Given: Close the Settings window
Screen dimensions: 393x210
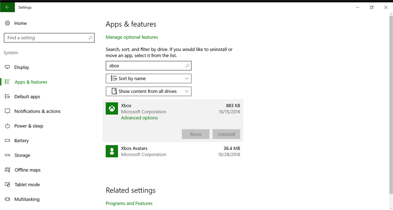Looking at the screenshot, I should (x=386, y=7).
